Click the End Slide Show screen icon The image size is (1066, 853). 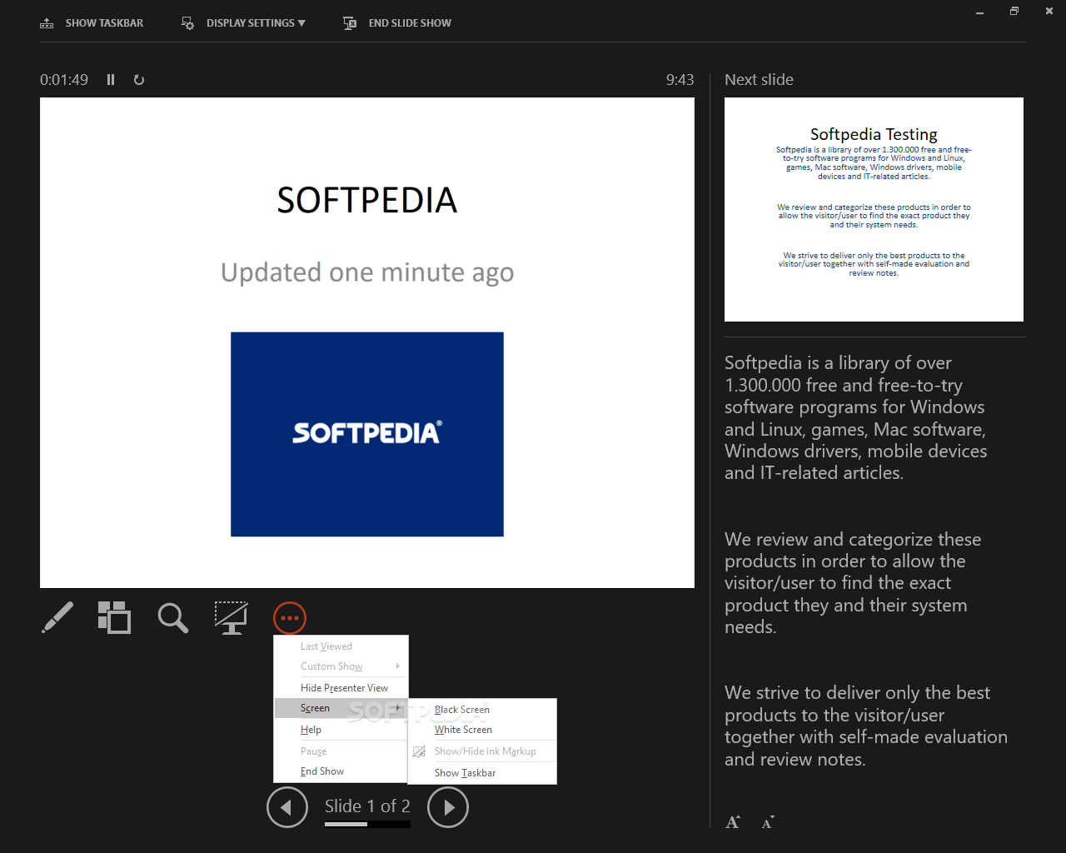click(x=350, y=23)
